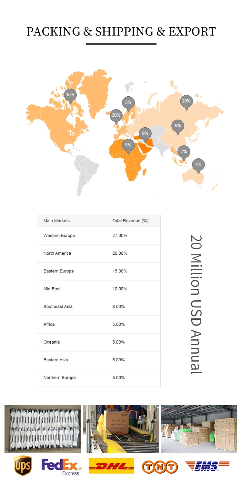This screenshot has height=490, width=242.
Task: Click the orange TNT logo
Action: tap(160, 467)
